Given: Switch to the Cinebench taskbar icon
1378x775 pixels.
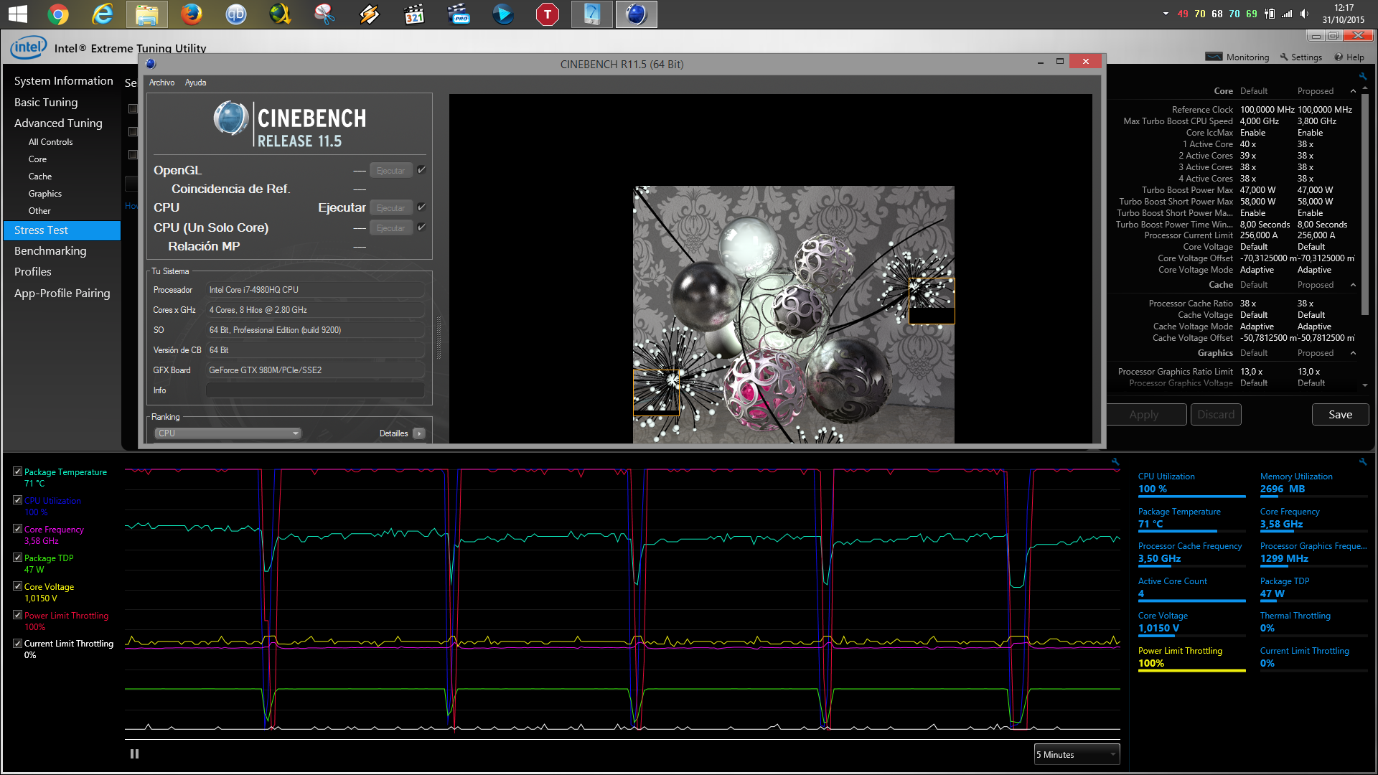Looking at the screenshot, I should (x=637, y=14).
